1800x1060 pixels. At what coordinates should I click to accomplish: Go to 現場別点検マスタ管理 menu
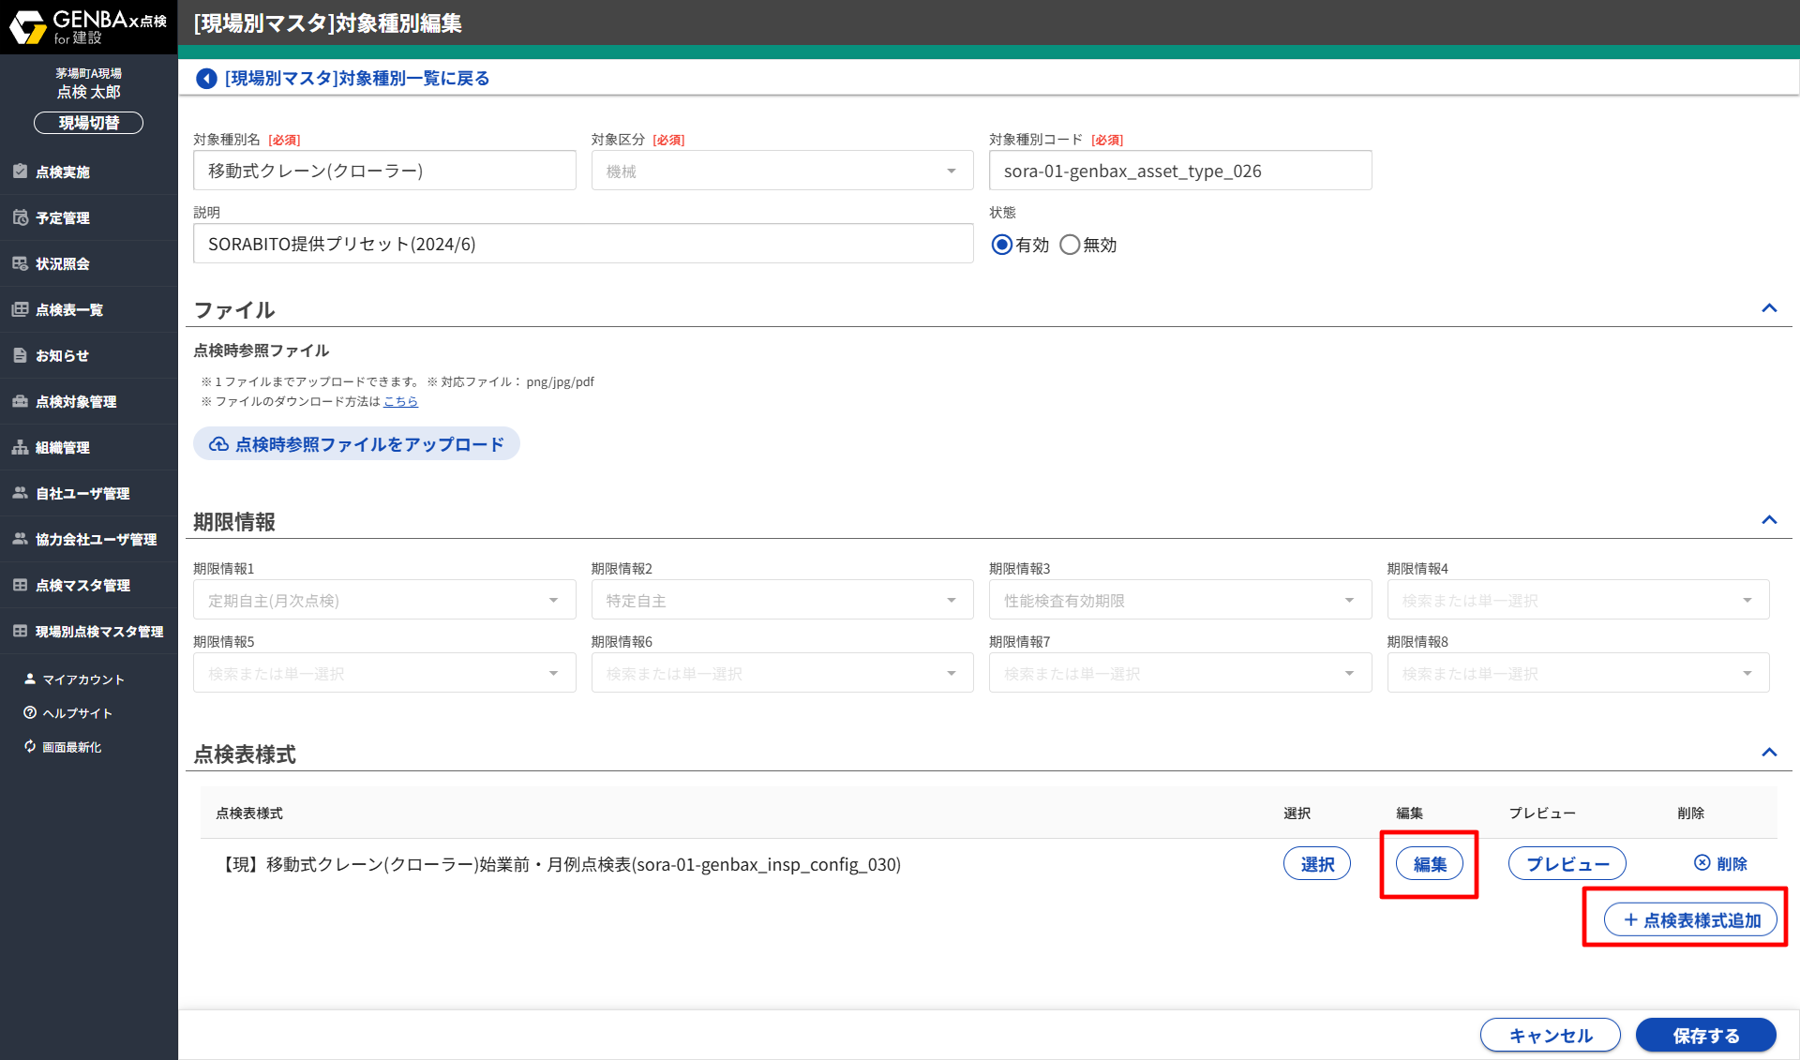(98, 631)
